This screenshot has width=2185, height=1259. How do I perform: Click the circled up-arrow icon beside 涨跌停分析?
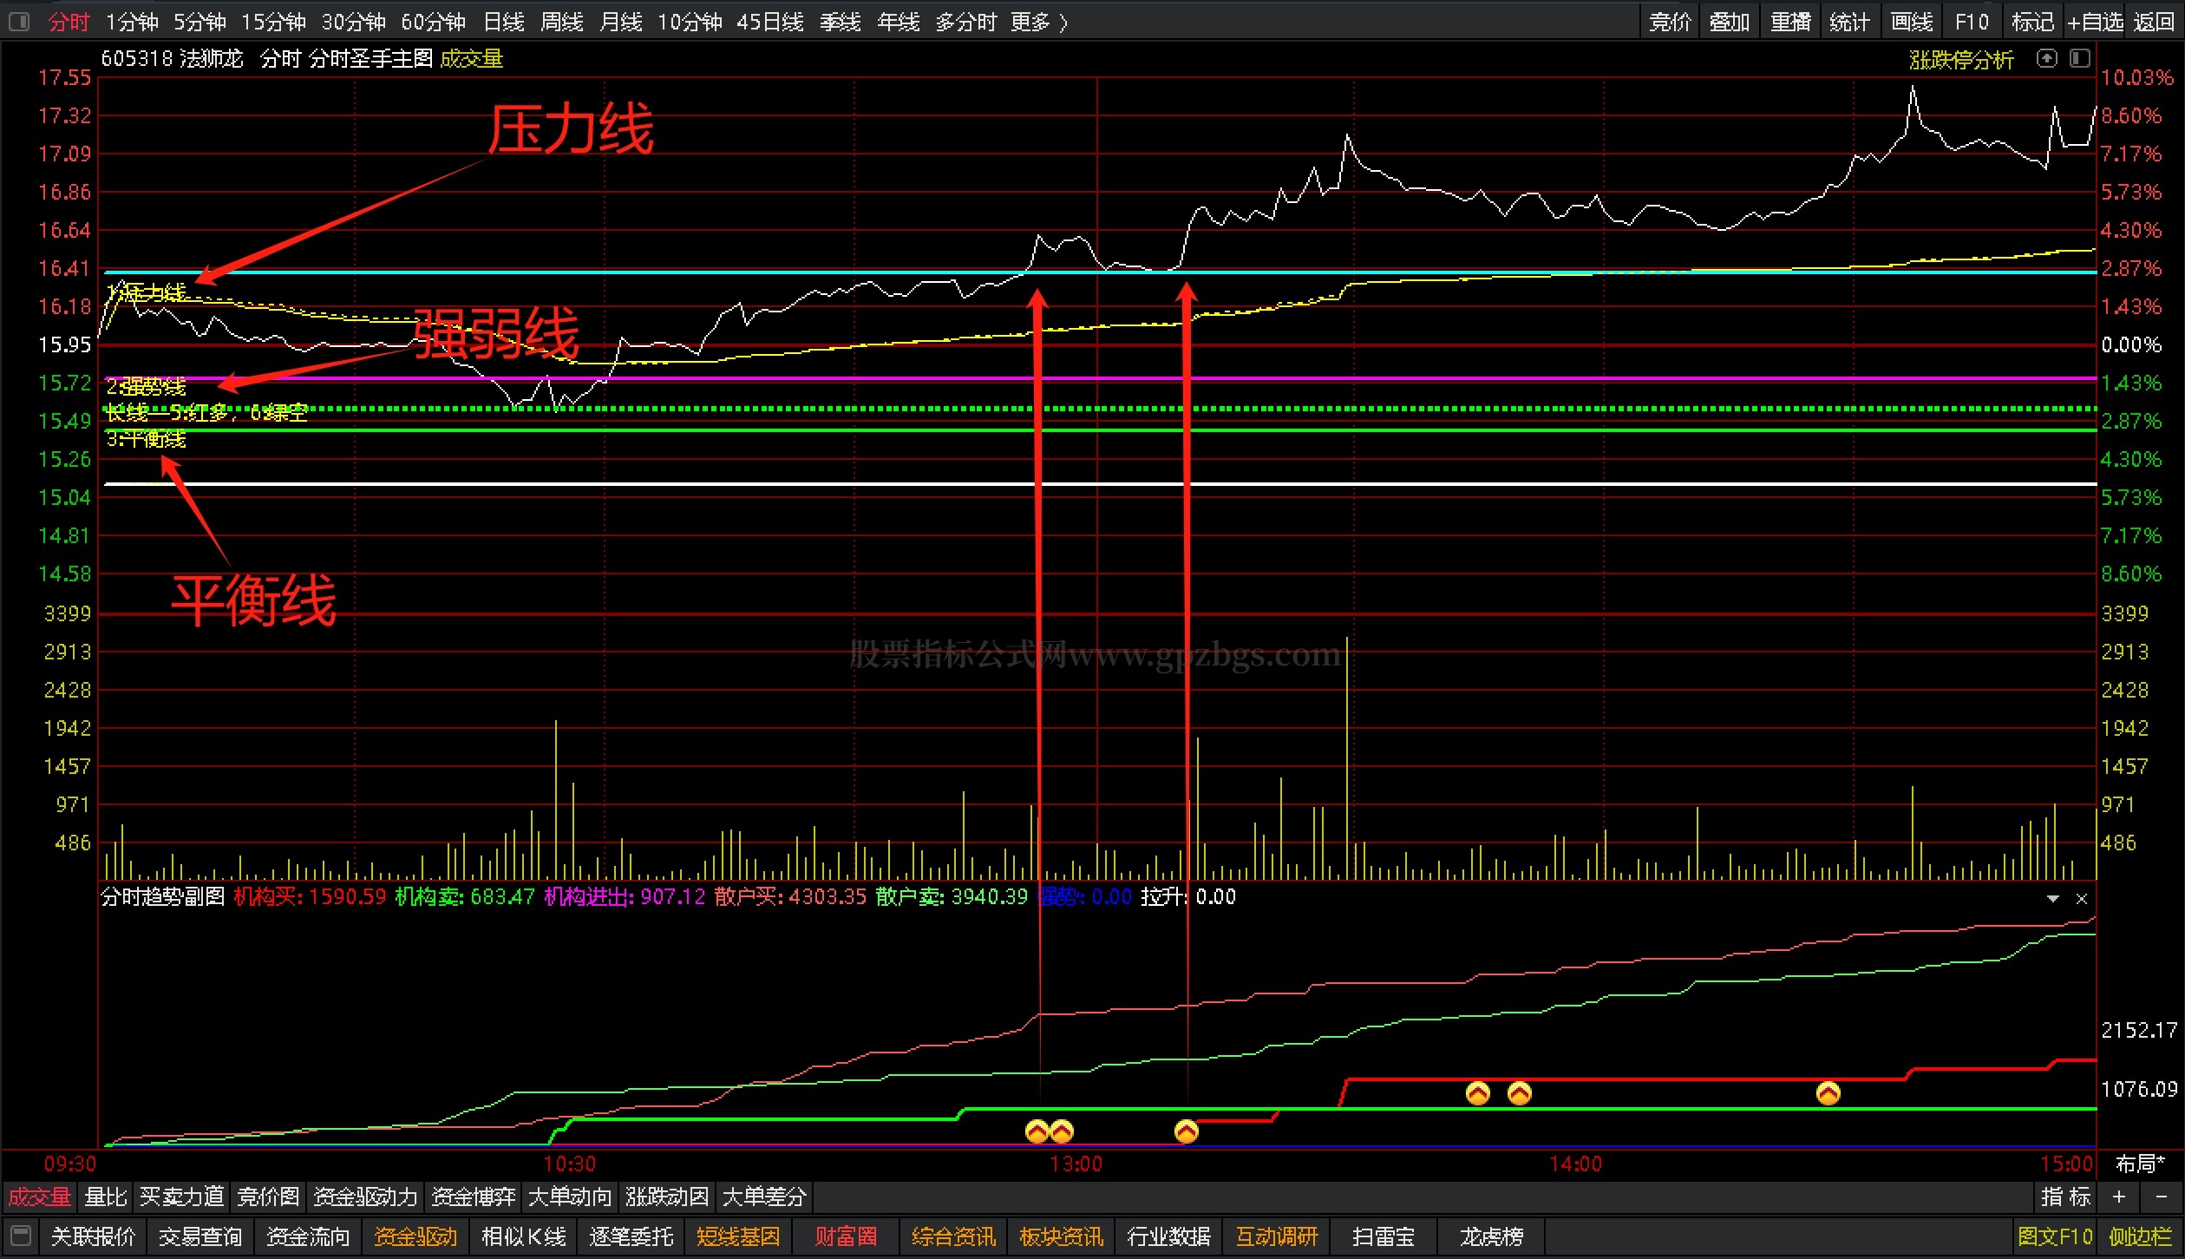2047,59
